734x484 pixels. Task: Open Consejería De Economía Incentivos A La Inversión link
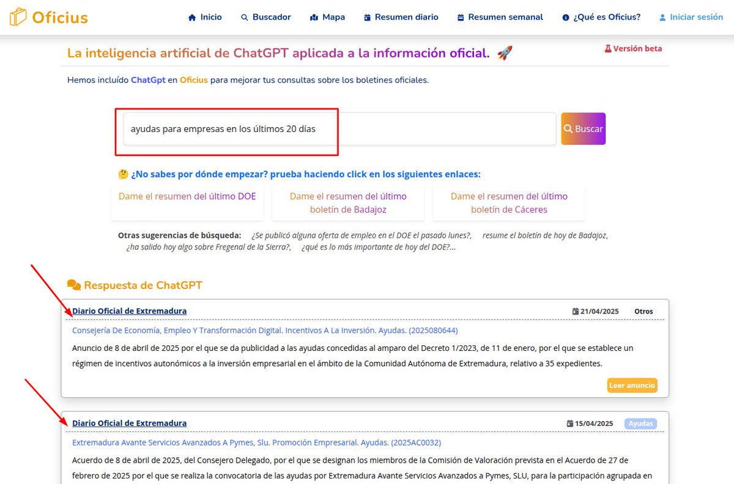pos(265,330)
